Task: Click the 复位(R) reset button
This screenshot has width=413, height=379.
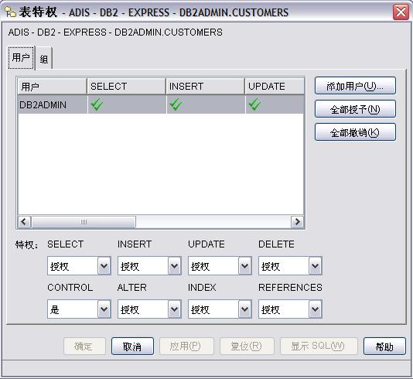Action: pos(247,346)
